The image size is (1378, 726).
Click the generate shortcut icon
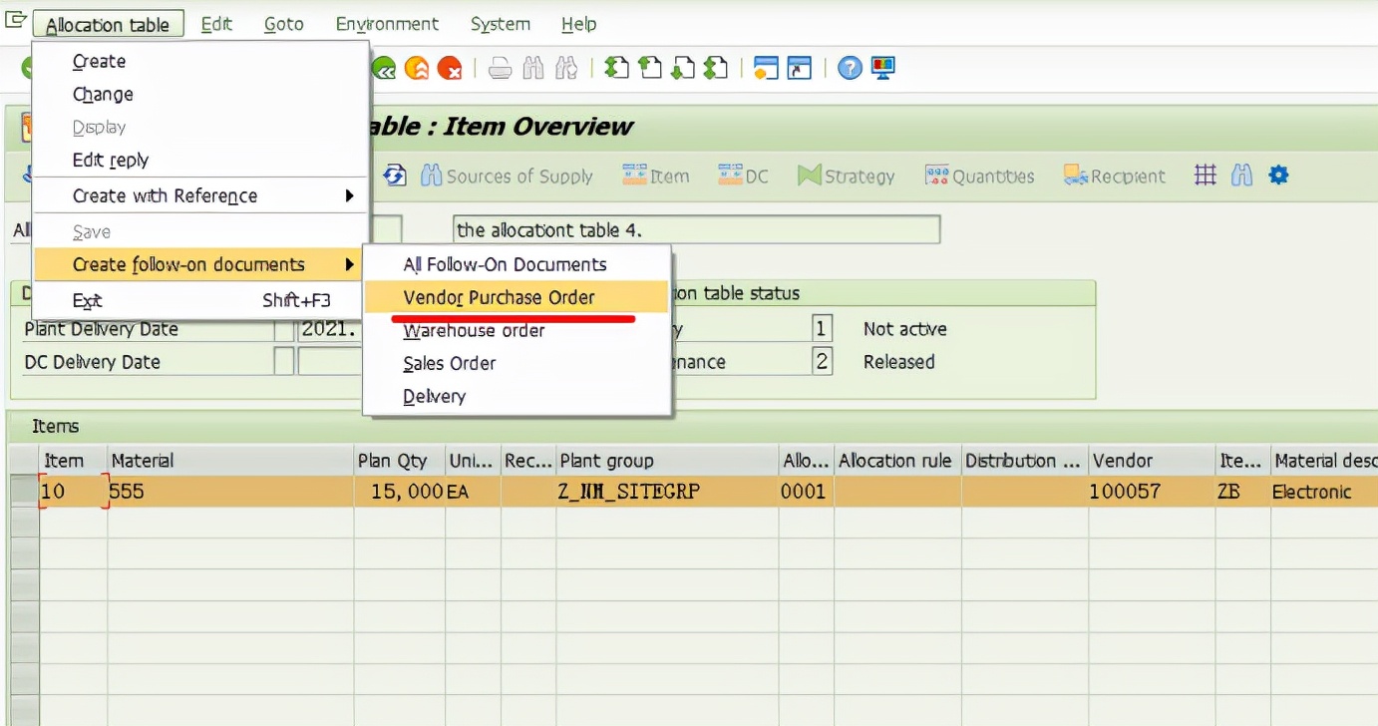point(799,68)
